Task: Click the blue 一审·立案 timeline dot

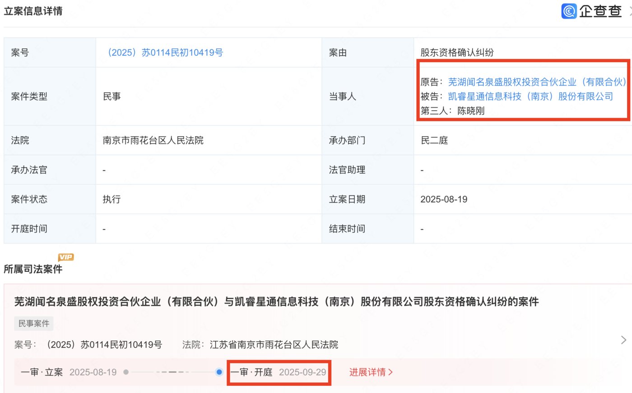Action: click(x=126, y=372)
